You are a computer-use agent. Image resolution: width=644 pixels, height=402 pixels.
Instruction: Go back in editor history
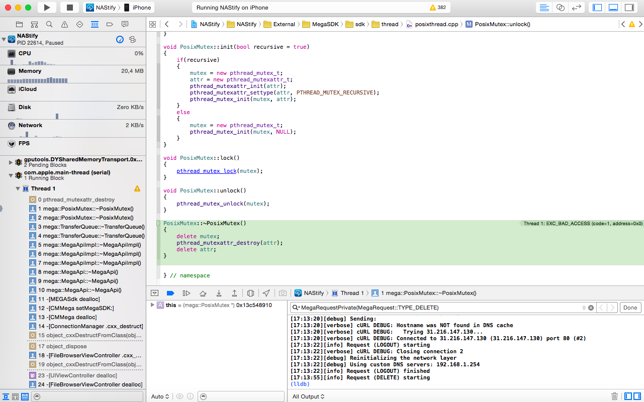pos(167,24)
